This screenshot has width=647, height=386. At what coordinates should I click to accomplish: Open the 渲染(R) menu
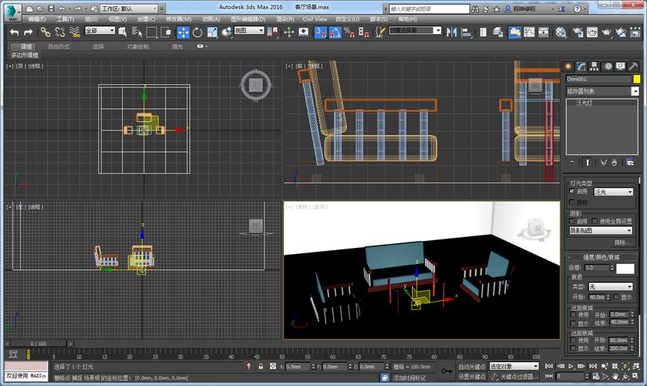(286, 19)
